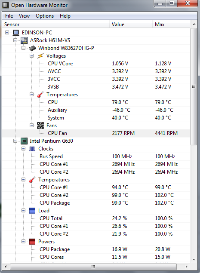Select the 3VCC voltage row
Screen dimensions: 200x273
tap(96, 79)
